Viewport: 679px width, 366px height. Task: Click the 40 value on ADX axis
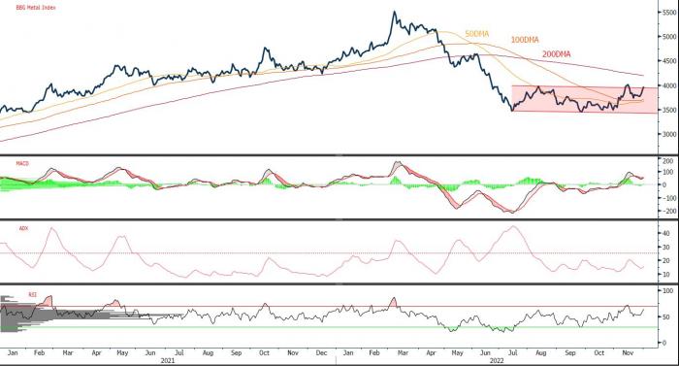pyautogui.click(x=666, y=233)
